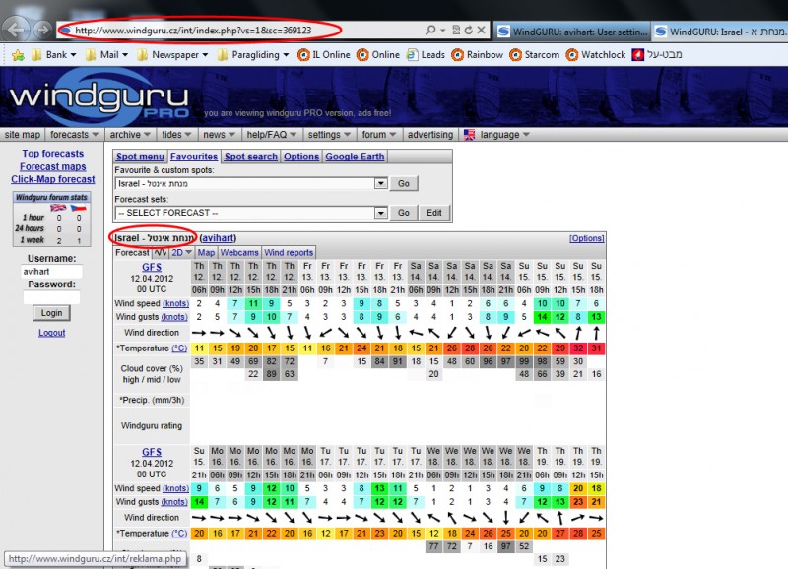Click the browser Forward arrow button
Viewport: 788px width, 569px height.
pos(43,30)
